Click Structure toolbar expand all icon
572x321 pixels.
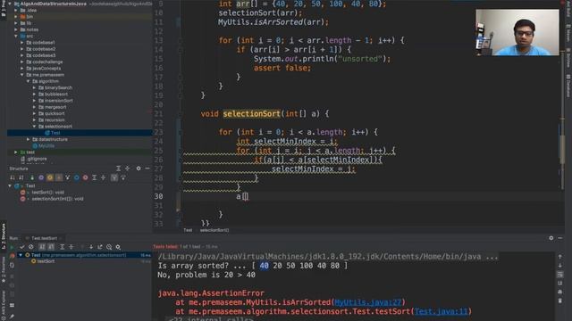point(95,177)
